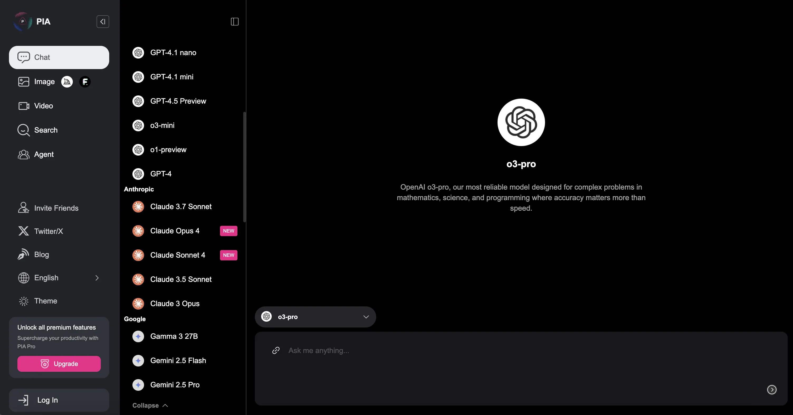Click the Anthropic icon next to Claude 3 Opus
Screen dimensions: 793x415
(x=138, y=304)
